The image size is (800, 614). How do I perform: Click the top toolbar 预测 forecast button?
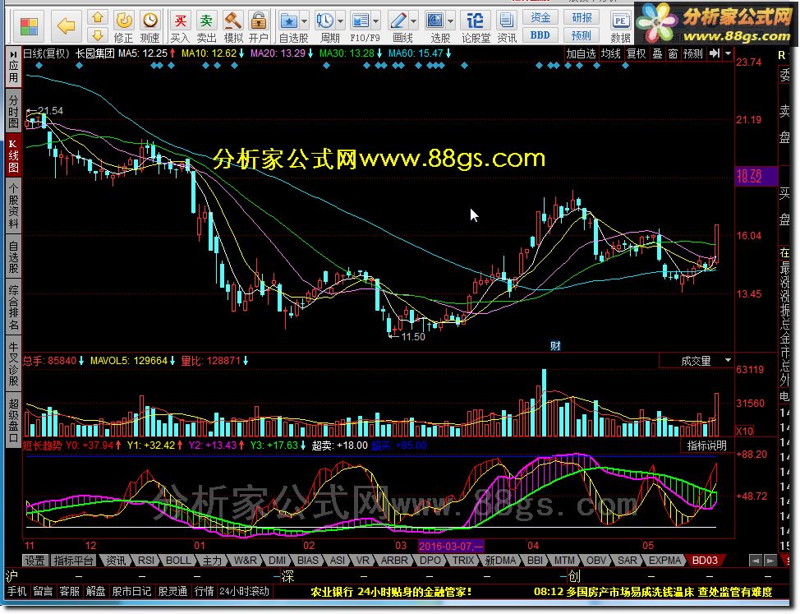[x=582, y=35]
